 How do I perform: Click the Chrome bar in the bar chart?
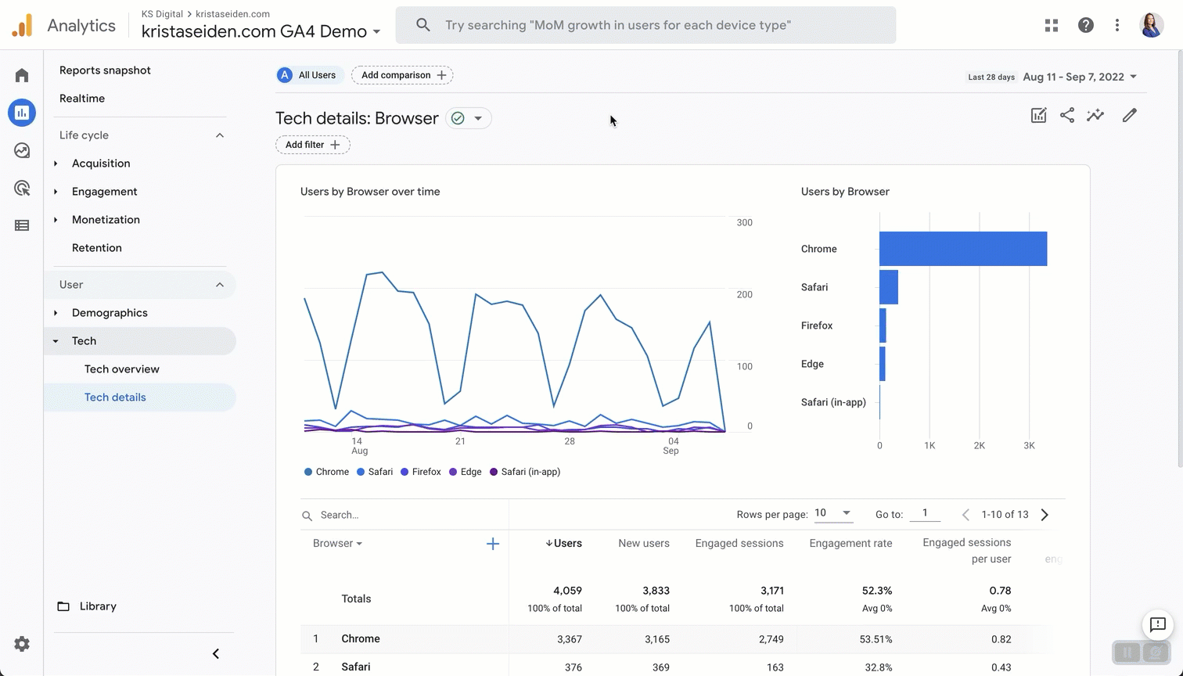pyautogui.click(x=962, y=249)
